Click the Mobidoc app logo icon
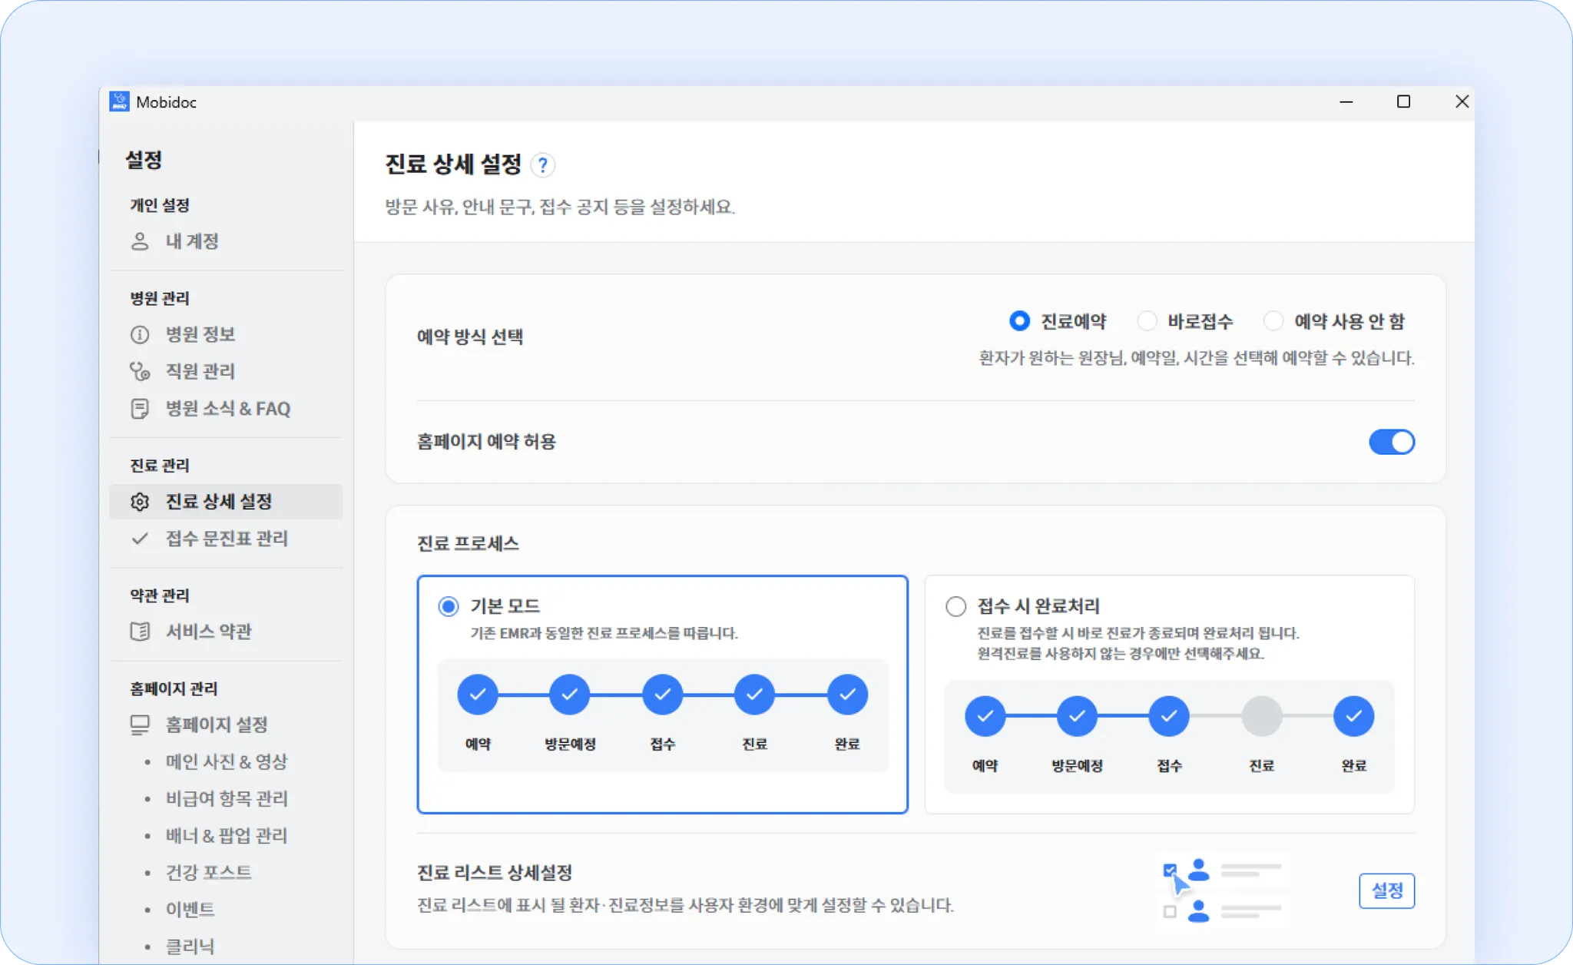Image resolution: width=1573 pixels, height=965 pixels. coord(119,101)
